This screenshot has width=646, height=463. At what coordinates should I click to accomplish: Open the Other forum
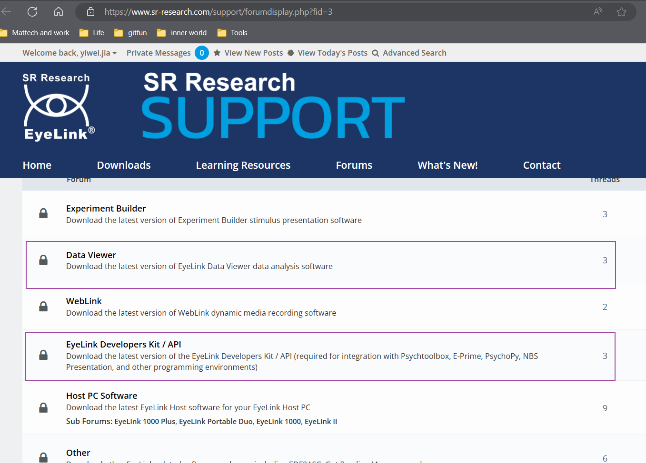coord(78,453)
